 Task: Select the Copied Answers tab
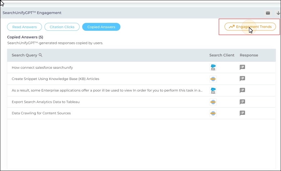(x=101, y=27)
